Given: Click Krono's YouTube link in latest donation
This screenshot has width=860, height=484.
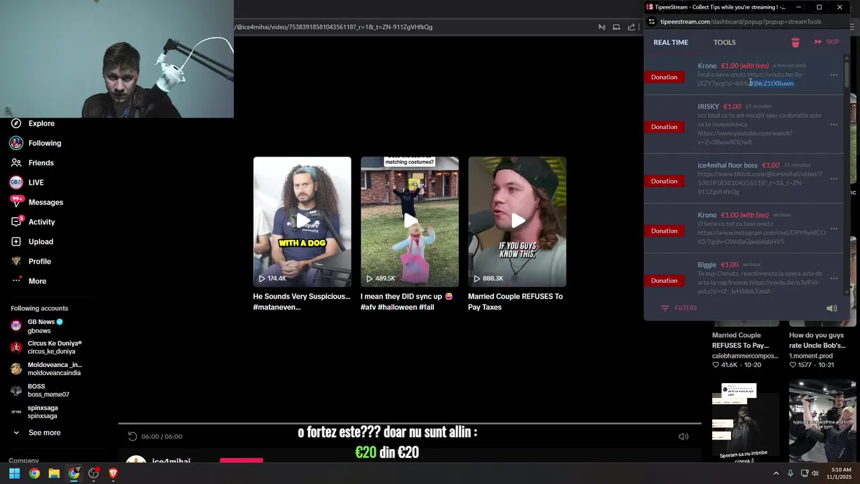Looking at the screenshot, I should (751, 79).
